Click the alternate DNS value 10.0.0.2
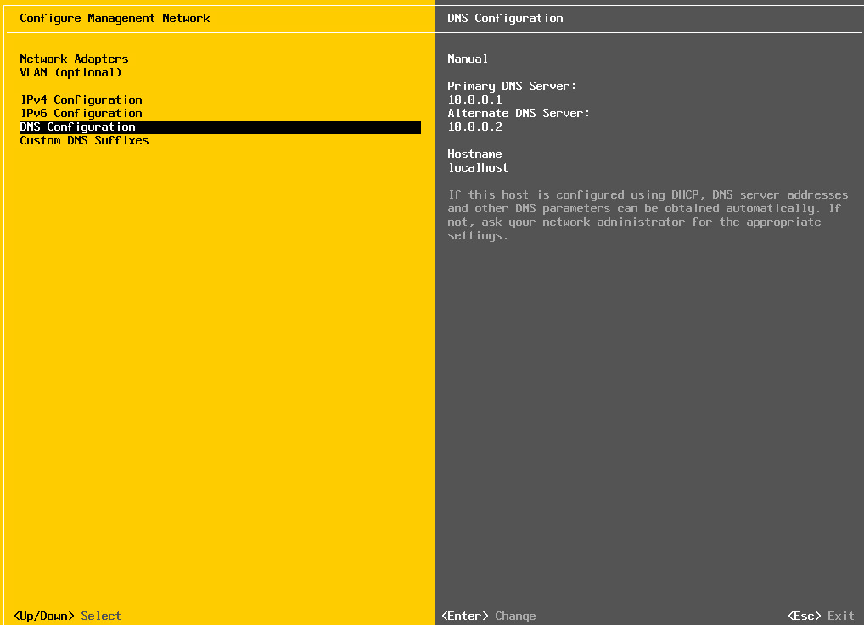The height and width of the screenshot is (625, 864). [x=475, y=127]
